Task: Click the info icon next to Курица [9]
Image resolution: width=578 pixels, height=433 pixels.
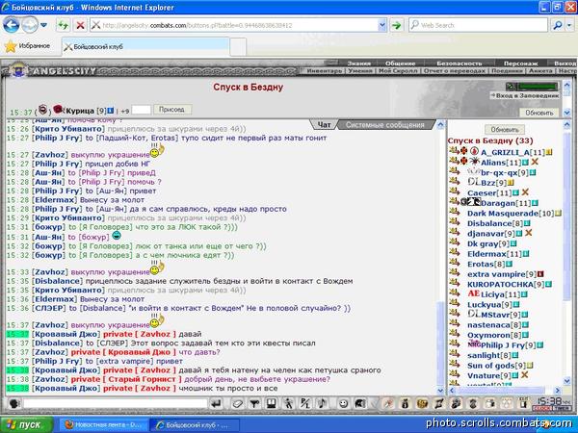Action: 111,110
